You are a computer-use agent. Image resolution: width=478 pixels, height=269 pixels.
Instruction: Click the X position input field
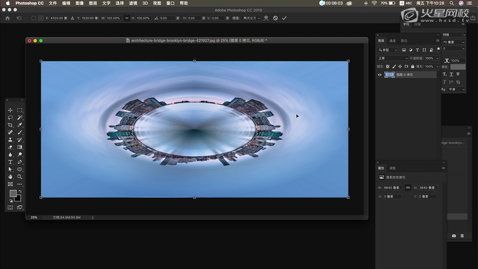[57, 18]
